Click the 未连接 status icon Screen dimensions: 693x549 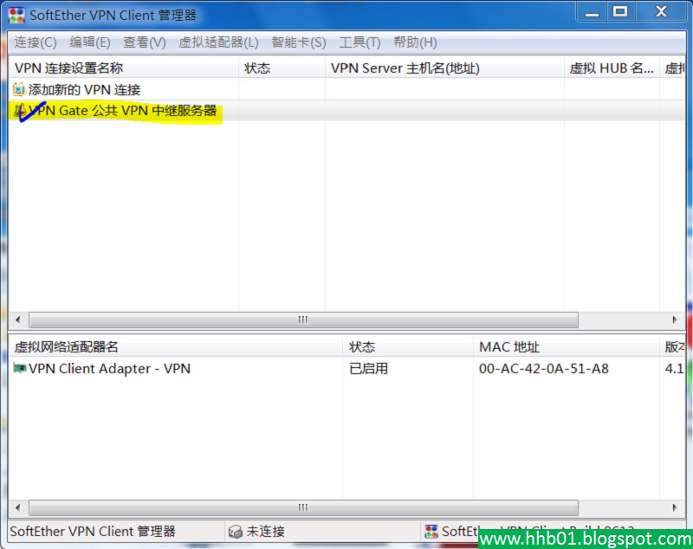tap(235, 532)
